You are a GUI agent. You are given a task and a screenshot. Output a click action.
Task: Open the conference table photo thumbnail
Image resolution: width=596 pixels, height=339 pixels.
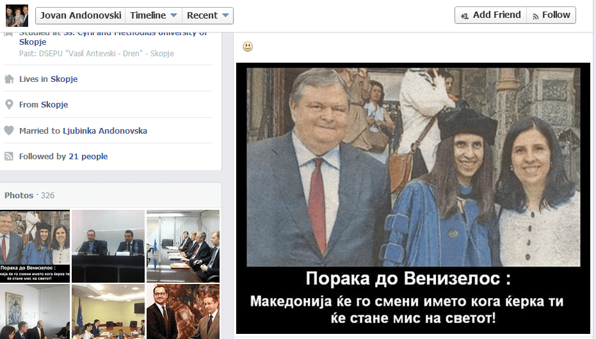click(183, 246)
